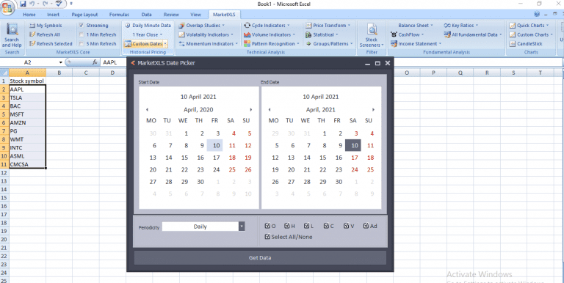Click the formula bar fx icon

click(x=95, y=62)
